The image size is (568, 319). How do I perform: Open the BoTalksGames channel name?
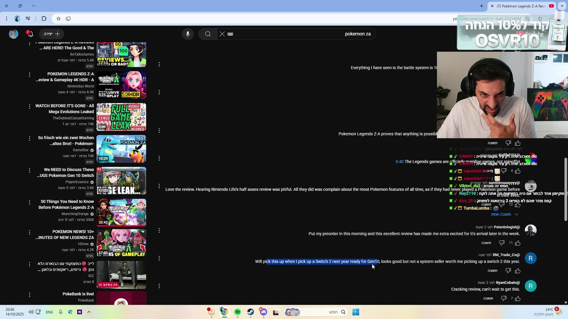pos(82,54)
